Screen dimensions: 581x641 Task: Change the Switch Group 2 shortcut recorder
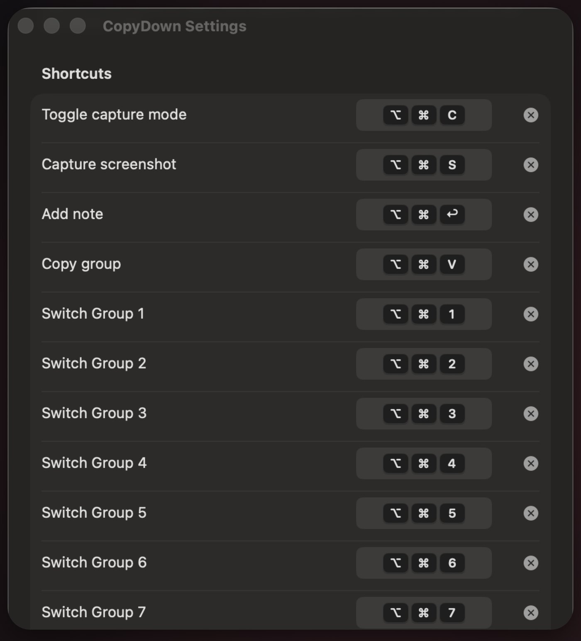(424, 364)
